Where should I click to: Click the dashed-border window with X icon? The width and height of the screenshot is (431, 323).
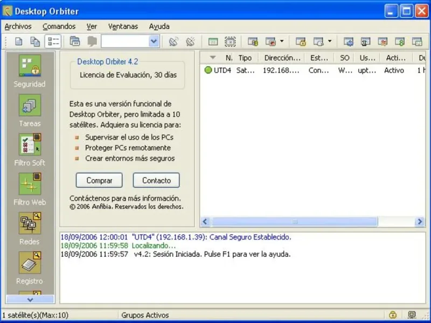pos(230,42)
